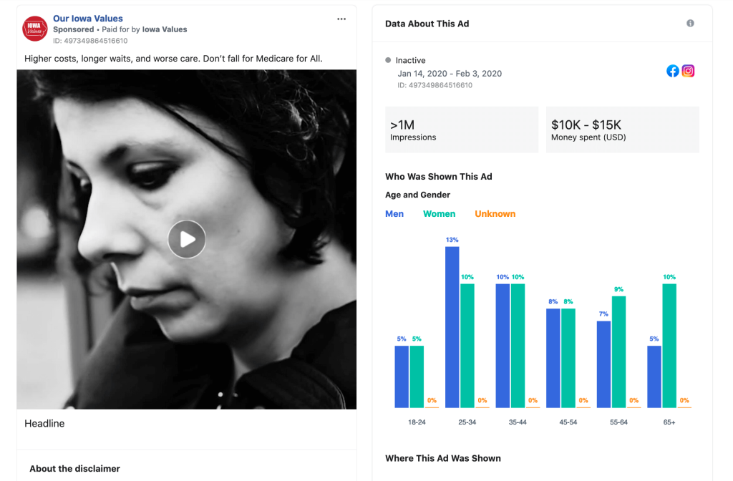Click the gray Inactive status dot
The height and width of the screenshot is (481, 733).
(388, 61)
